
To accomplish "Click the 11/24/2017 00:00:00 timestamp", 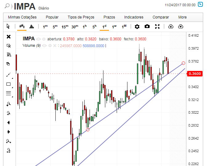I will tap(180, 5).
